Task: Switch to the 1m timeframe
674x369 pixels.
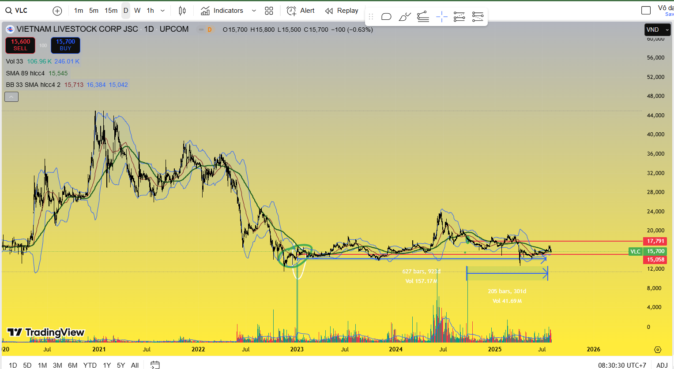Action: [x=79, y=11]
